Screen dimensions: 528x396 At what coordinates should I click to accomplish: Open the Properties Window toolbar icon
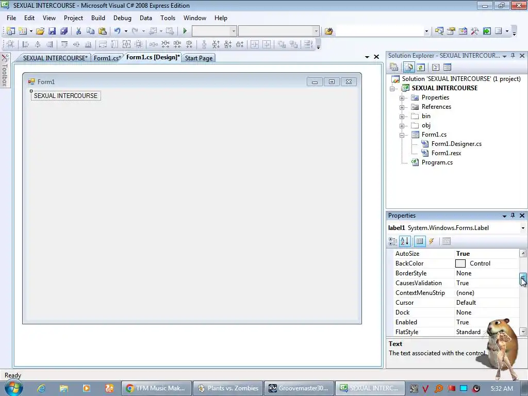point(451,31)
